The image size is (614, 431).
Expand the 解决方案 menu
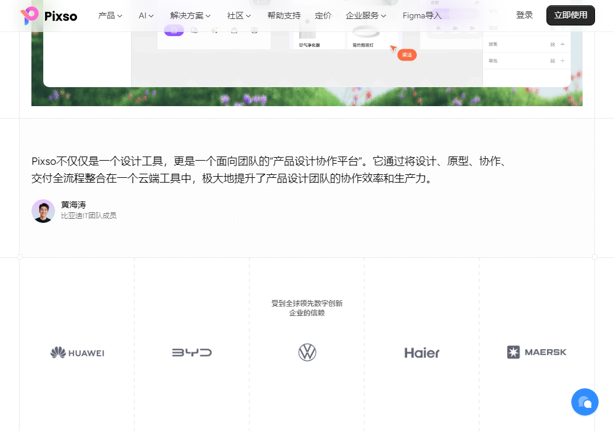pyautogui.click(x=190, y=15)
